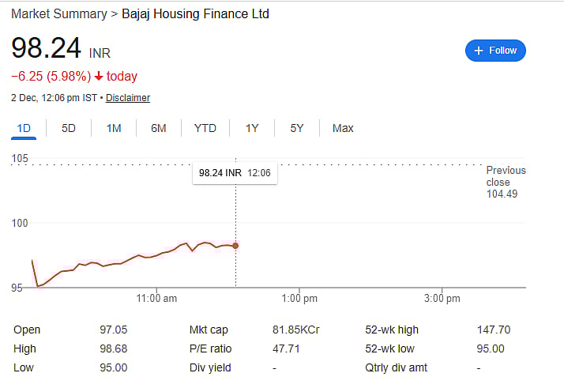The height and width of the screenshot is (388, 564).
Task: Switch to the 5Y chart tab
Action: 297,128
